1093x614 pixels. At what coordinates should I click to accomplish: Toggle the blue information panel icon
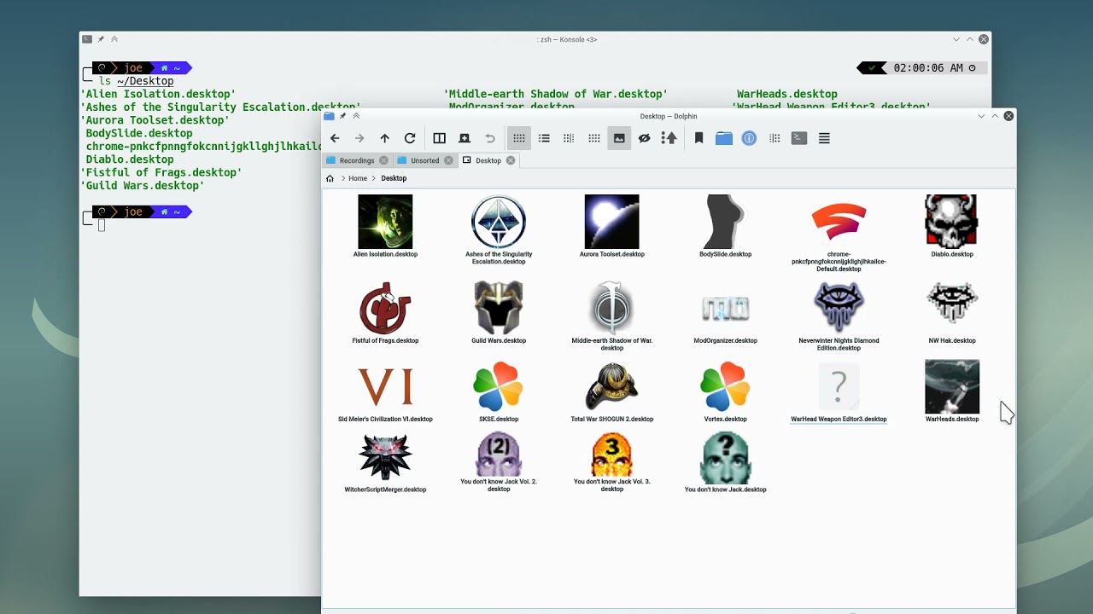click(x=749, y=138)
